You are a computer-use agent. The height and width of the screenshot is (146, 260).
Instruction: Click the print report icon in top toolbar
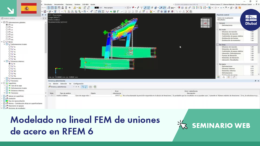pyautogui.click(x=62, y=8)
